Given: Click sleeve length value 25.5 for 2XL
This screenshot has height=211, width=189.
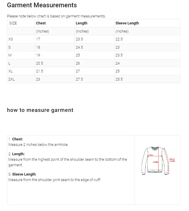Looking at the screenshot, I should (x=119, y=79).
